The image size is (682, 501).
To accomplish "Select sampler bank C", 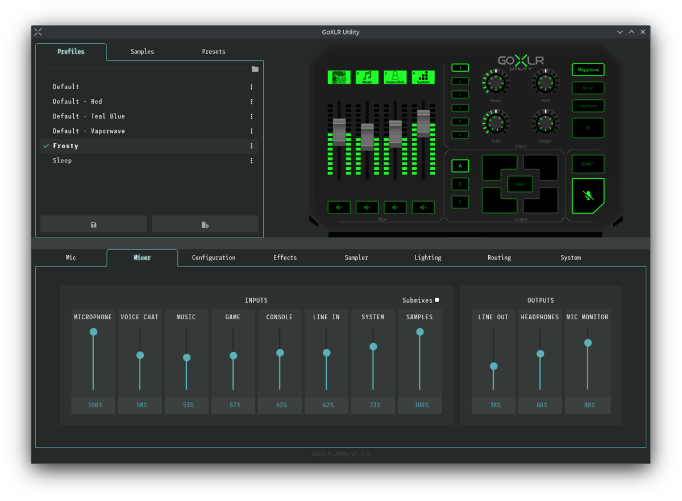I will 460,202.
